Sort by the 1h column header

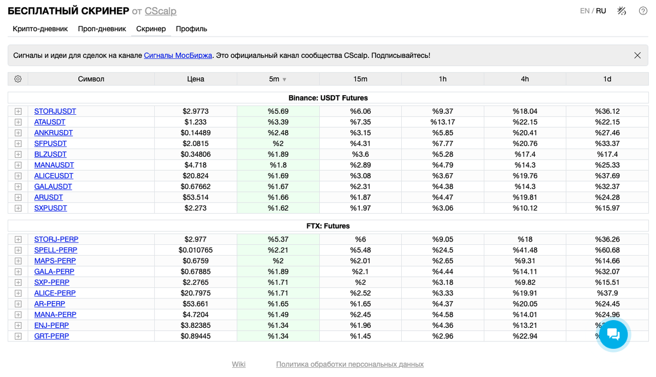[x=443, y=79]
